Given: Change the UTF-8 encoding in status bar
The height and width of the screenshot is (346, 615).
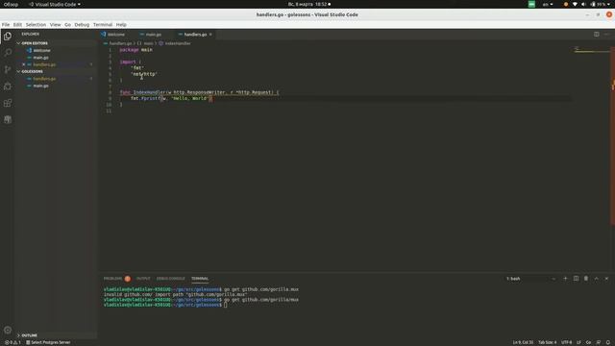Looking at the screenshot, I should 566,342.
